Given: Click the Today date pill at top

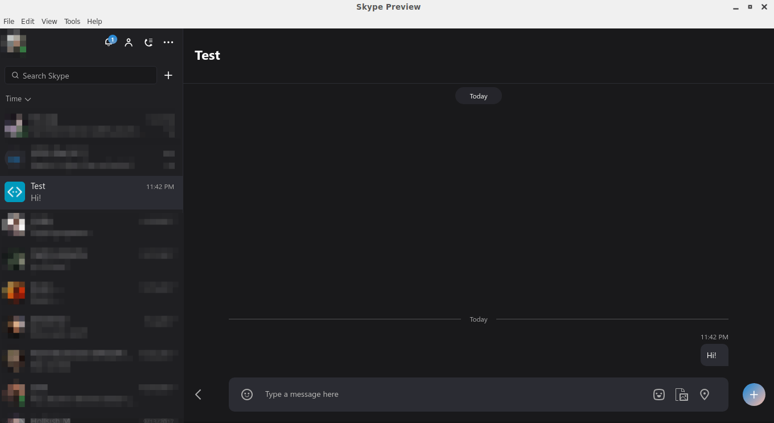Looking at the screenshot, I should coord(479,96).
